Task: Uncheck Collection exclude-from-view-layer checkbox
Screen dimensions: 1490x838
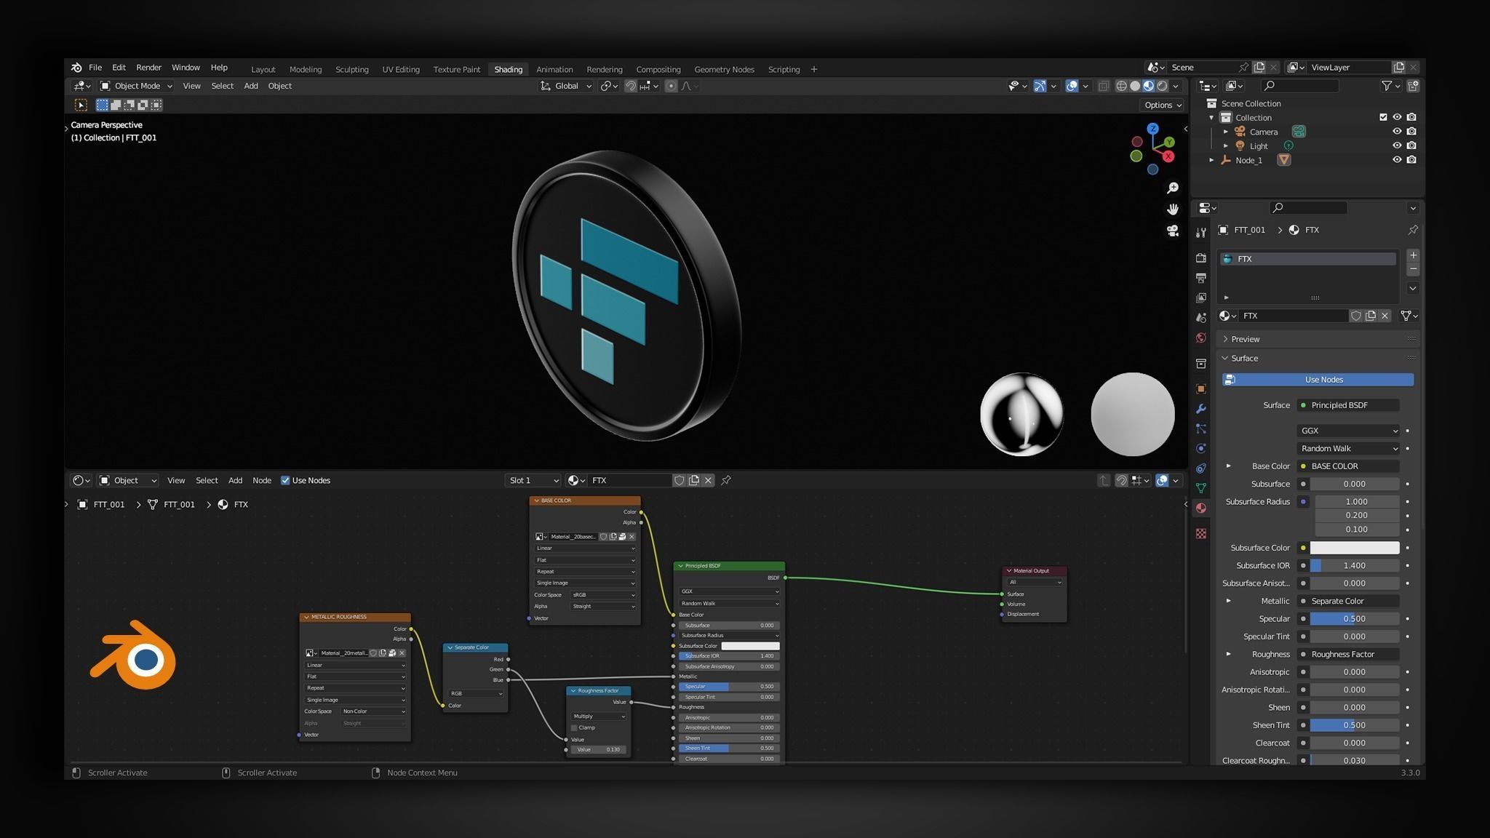Action: point(1383,117)
